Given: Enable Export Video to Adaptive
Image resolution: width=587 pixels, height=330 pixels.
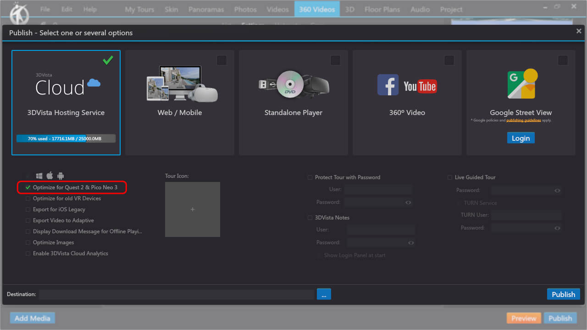Looking at the screenshot, I should coord(28,220).
